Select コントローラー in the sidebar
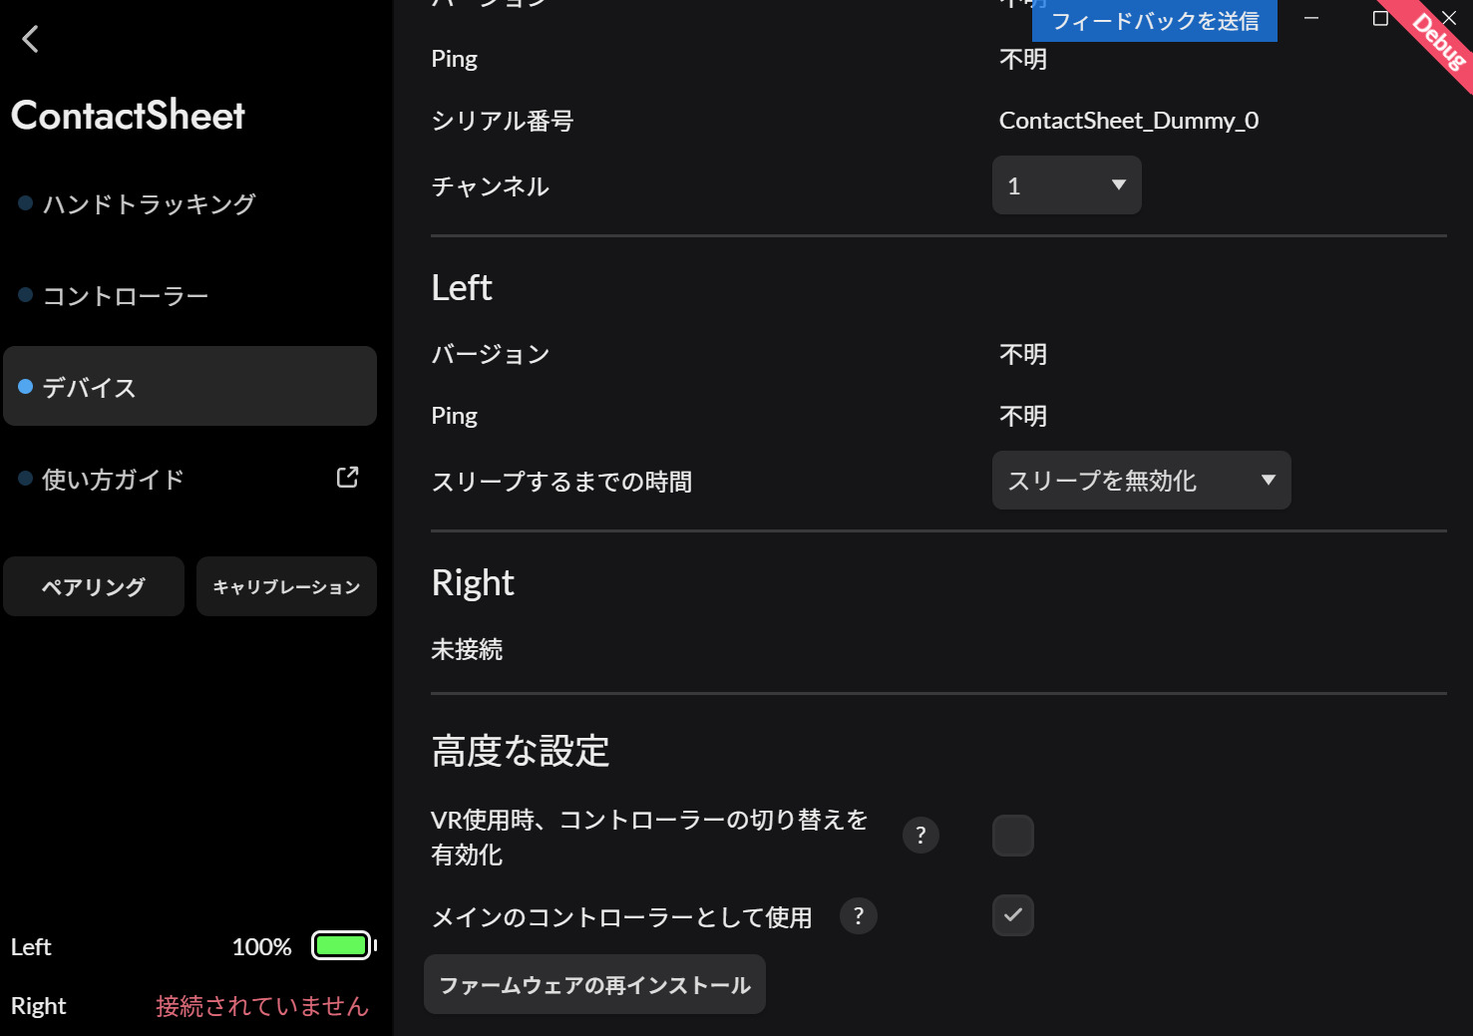Screen dimensions: 1473x1036 pos(189,295)
